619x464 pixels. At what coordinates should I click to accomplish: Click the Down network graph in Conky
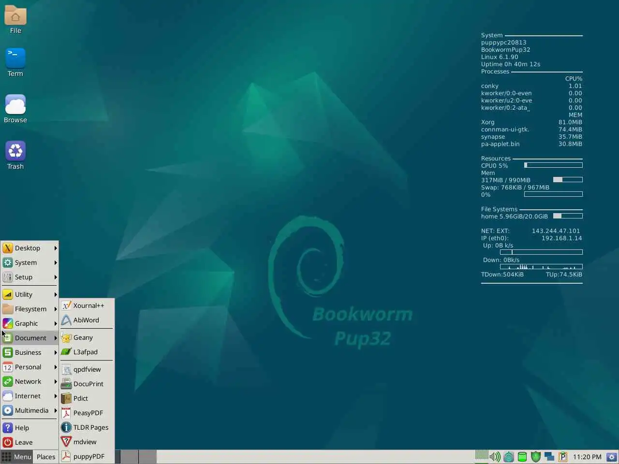(541, 267)
